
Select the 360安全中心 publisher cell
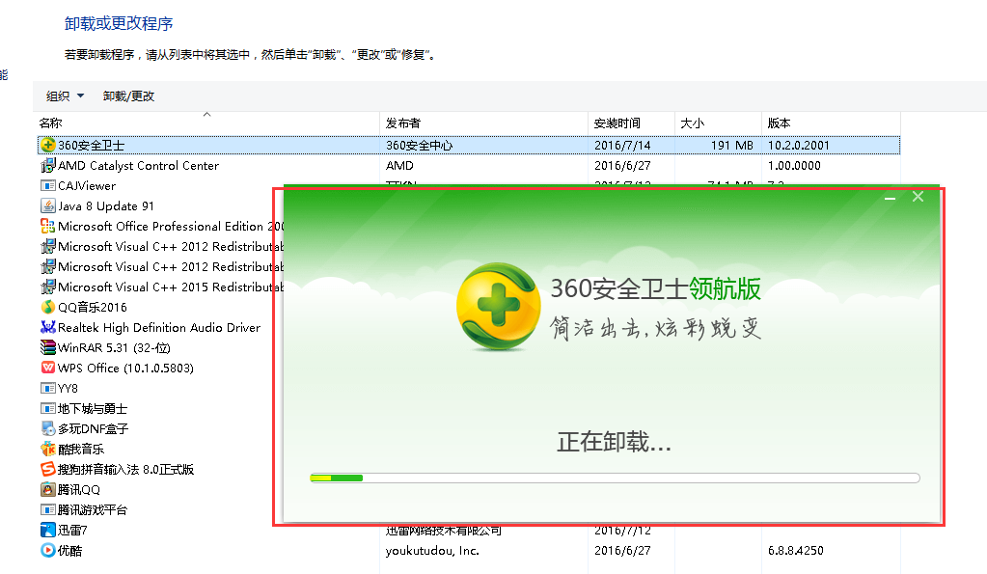[x=420, y=146]
